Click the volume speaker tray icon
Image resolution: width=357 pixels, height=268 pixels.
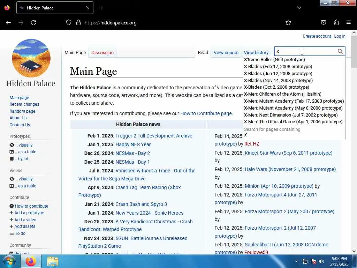321,261
